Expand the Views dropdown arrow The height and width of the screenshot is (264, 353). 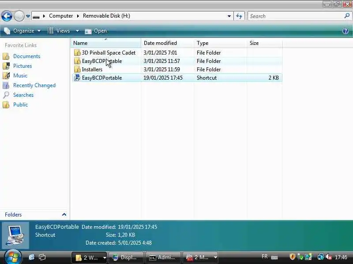[x=77, y=31]
